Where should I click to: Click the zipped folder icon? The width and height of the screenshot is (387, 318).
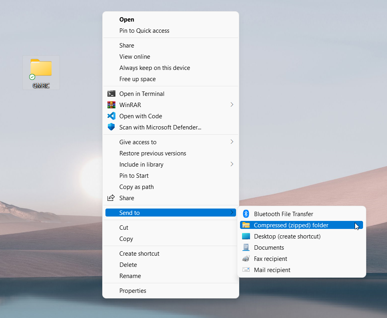[x=246, y=225]
